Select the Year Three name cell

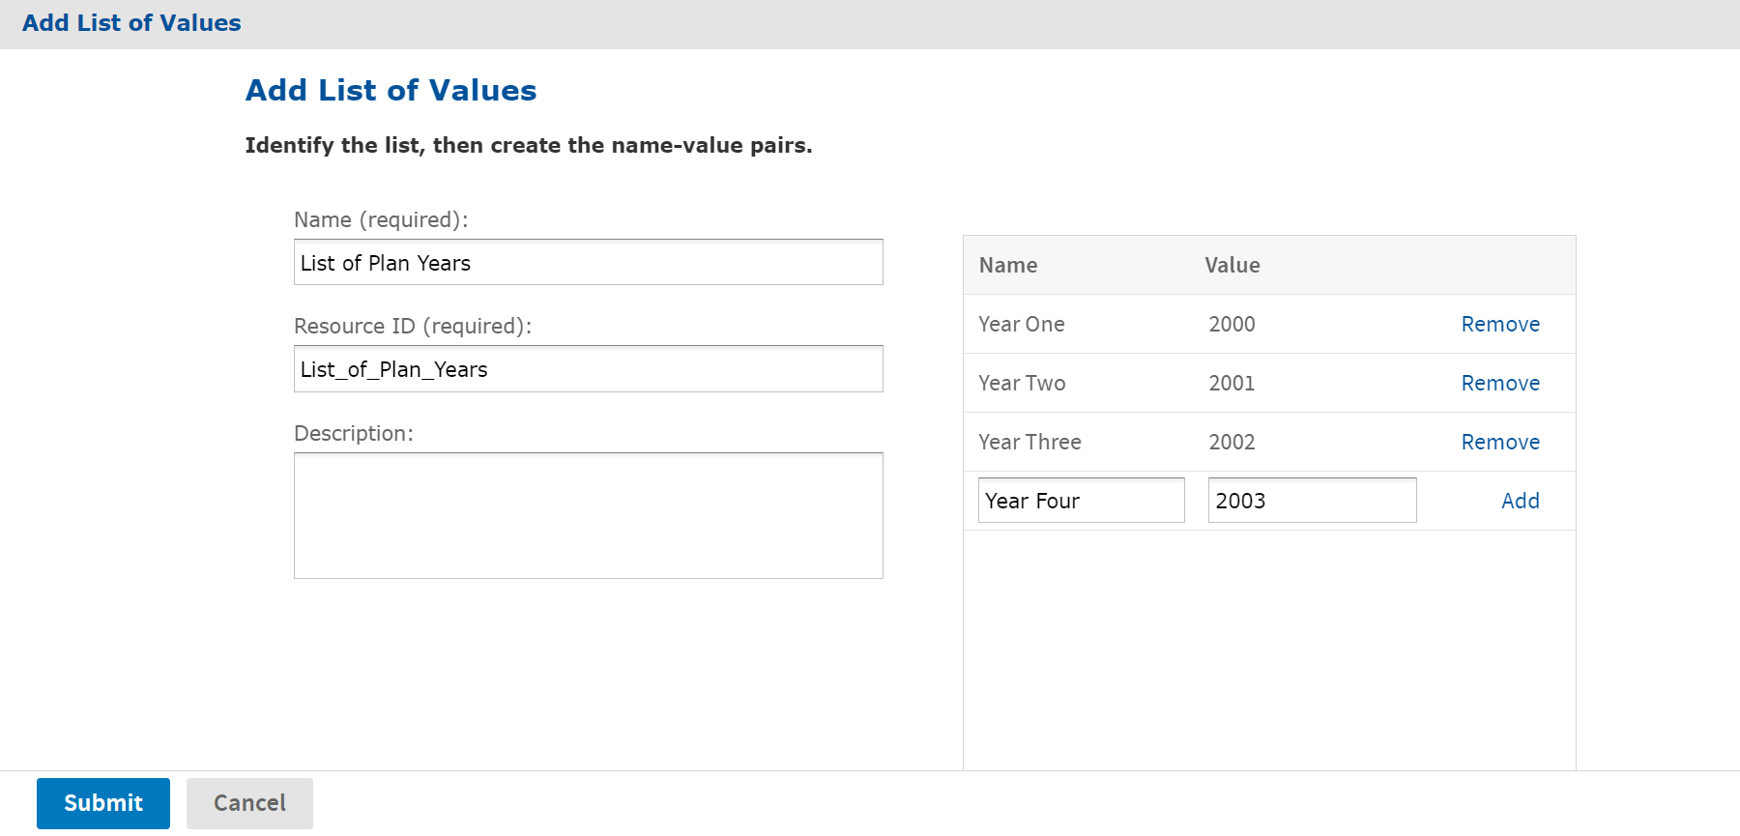[1029, 443]
